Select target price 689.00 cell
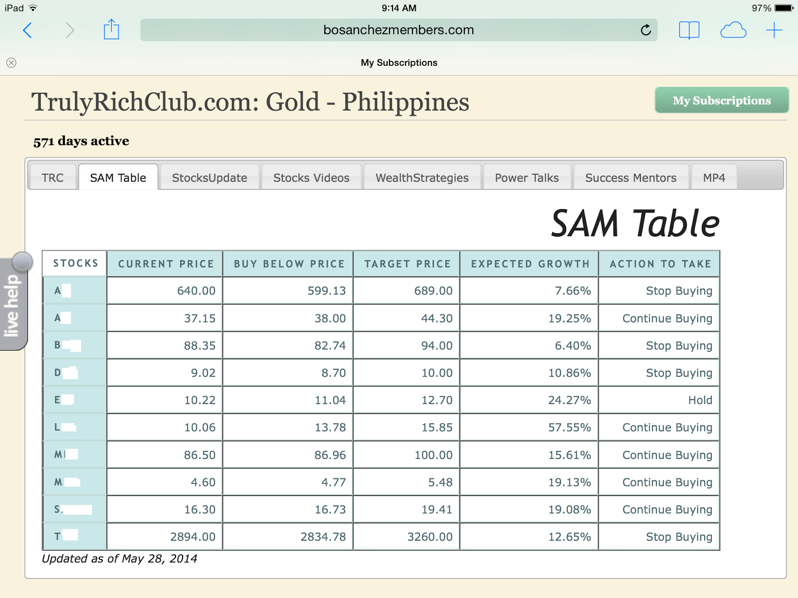This screenshot has height=598, width=798. click(x=407, y=291)
